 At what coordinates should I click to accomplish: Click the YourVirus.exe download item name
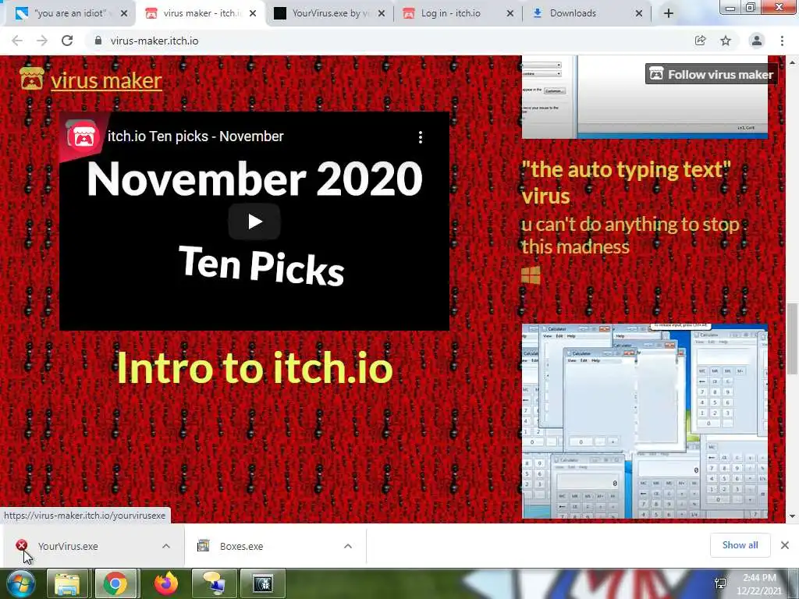point(68,546)
